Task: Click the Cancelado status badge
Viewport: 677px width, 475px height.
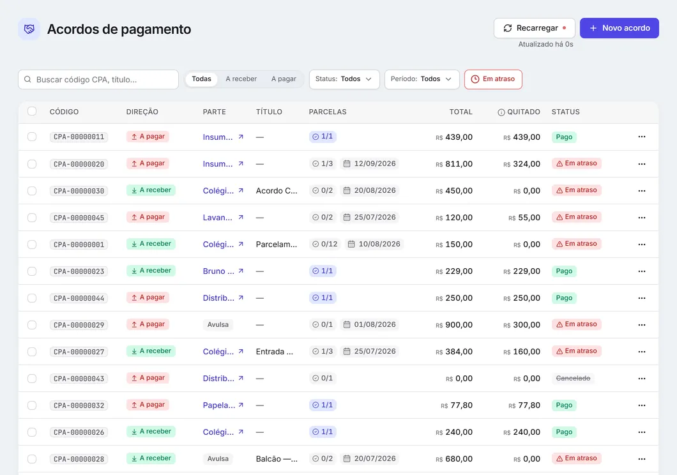Action: [573, 379]
